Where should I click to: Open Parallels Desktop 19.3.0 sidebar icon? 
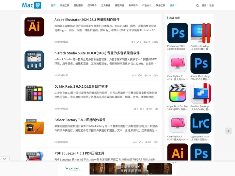(x=201, y=94)
